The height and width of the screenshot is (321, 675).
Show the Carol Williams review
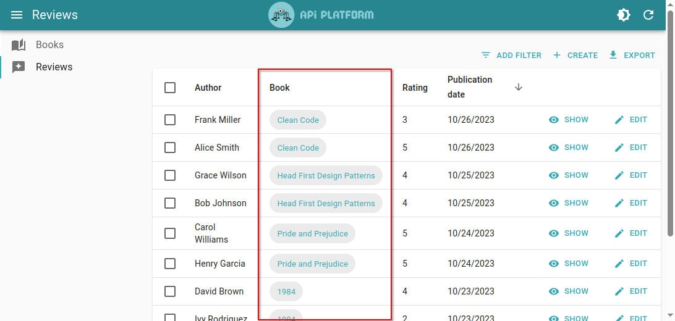568,233
